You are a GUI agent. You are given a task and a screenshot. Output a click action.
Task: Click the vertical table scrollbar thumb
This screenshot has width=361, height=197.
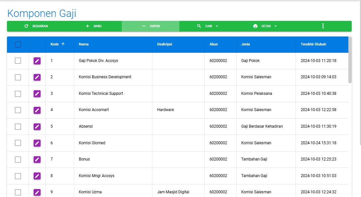coord(350,60)
